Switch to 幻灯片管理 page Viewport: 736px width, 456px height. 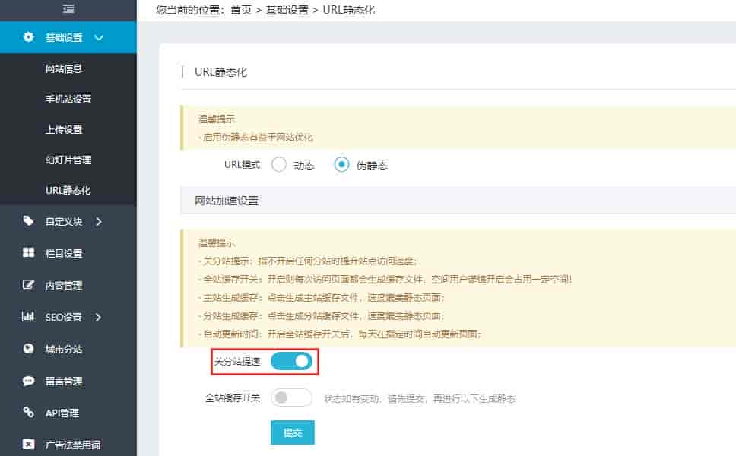(69, 160)
